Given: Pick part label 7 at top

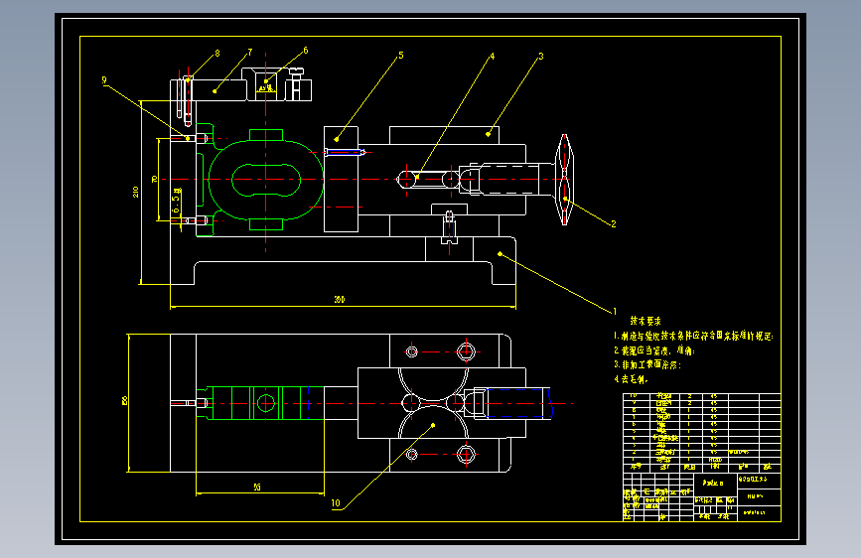Looking at the screenshot, I should [x=250, y=53].
